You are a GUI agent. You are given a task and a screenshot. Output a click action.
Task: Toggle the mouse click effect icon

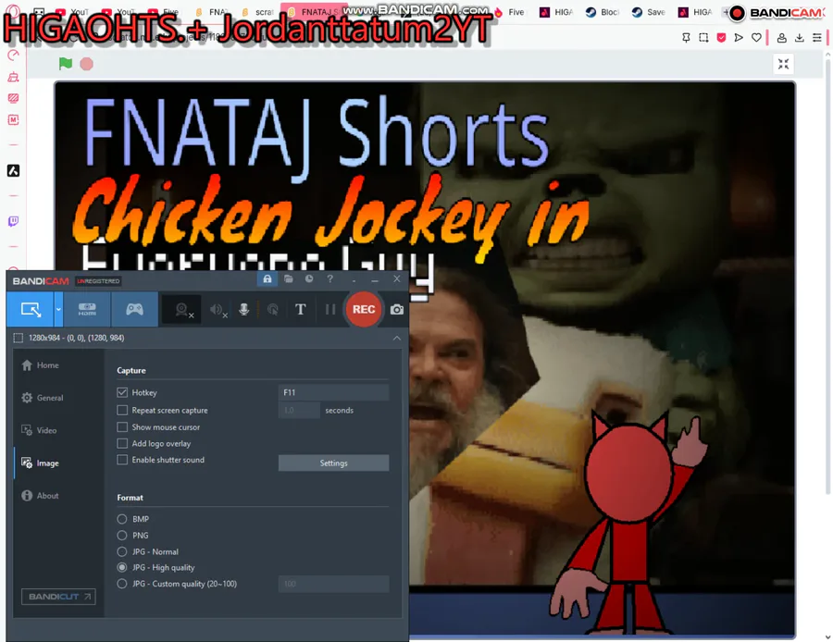(x=272, y=310)
